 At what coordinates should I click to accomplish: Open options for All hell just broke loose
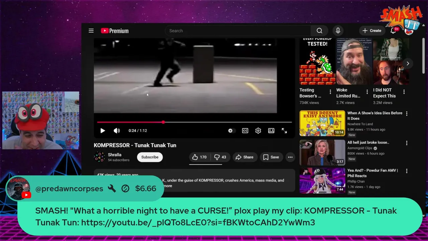407,143
